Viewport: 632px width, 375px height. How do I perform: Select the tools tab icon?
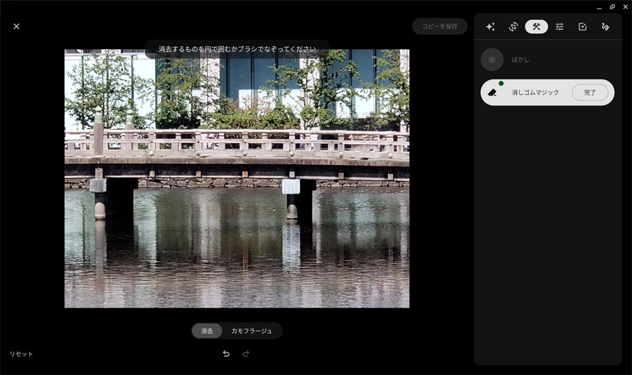coord(536,27)
